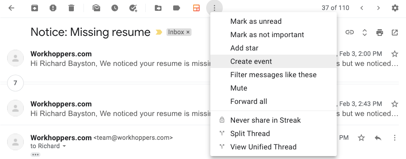Click subject Notice: Missing resume
This screenshot has width=406, height=159.
(x=91, y=33)
